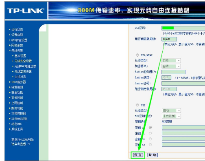This screenshot has width=205, height=161.
Task: Click the Radius服务器IP field
Action: pos(173,72)
